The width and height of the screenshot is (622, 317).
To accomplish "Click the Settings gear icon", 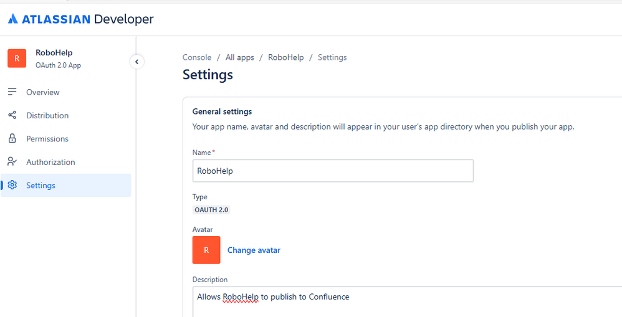I will tap(12, 186).
